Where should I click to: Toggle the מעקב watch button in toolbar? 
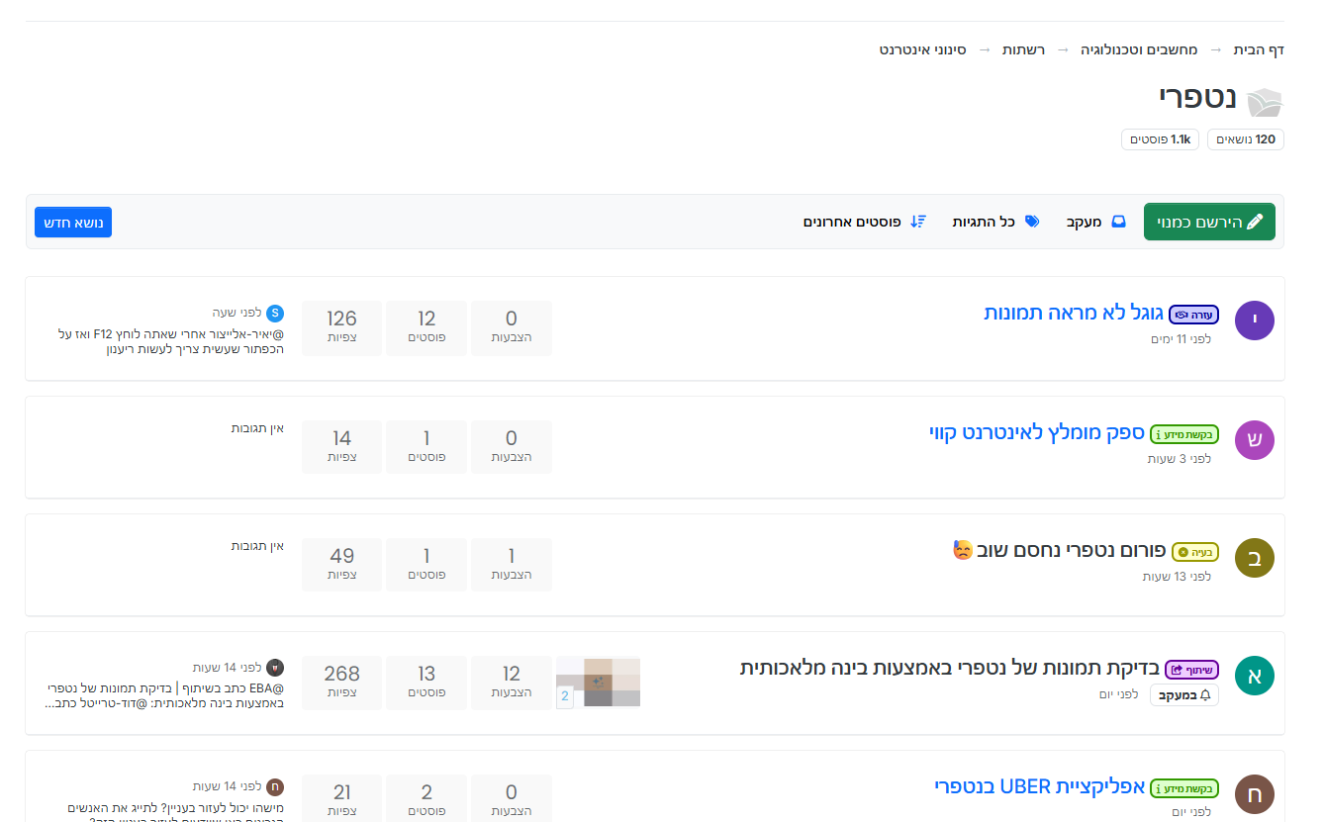(x=1095, y=222)
